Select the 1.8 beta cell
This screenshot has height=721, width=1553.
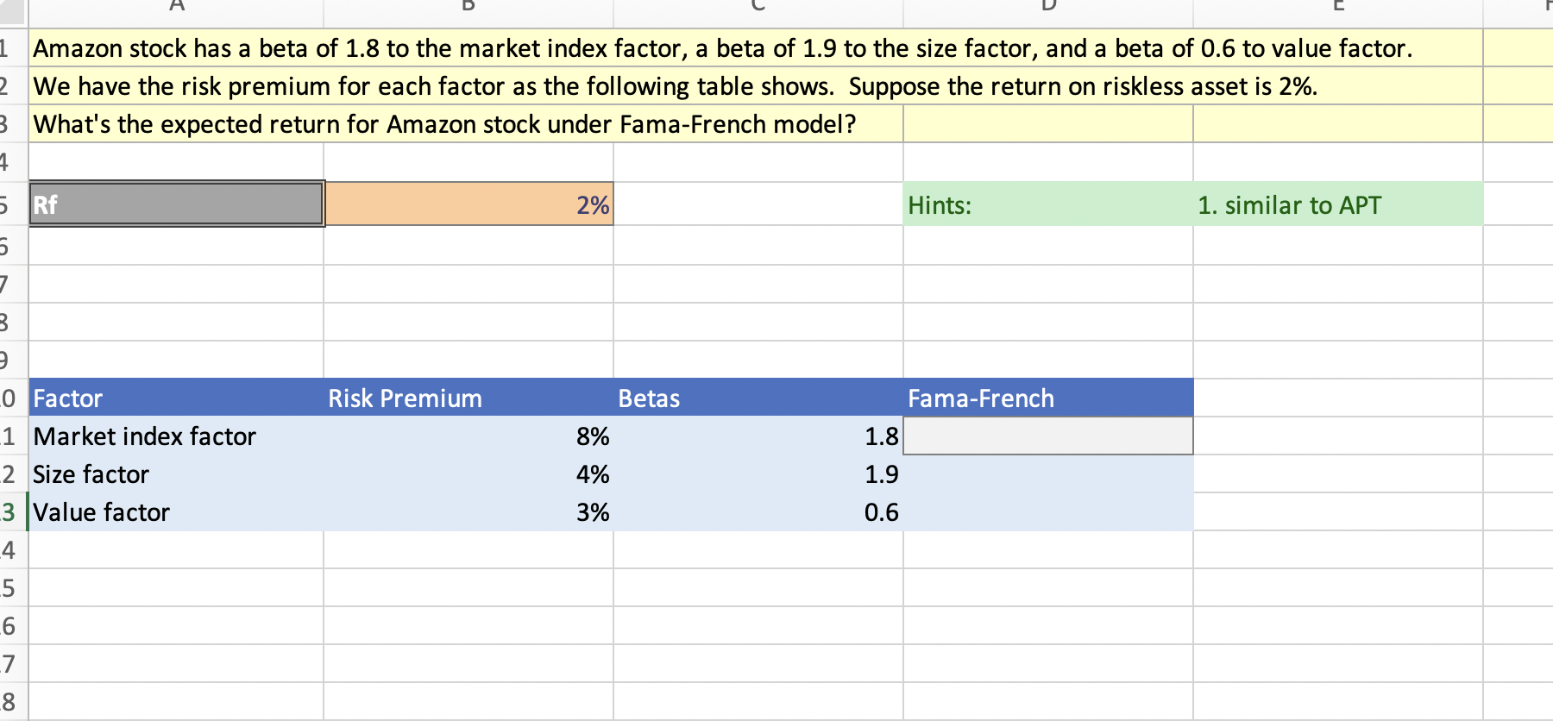coord(758,436)
